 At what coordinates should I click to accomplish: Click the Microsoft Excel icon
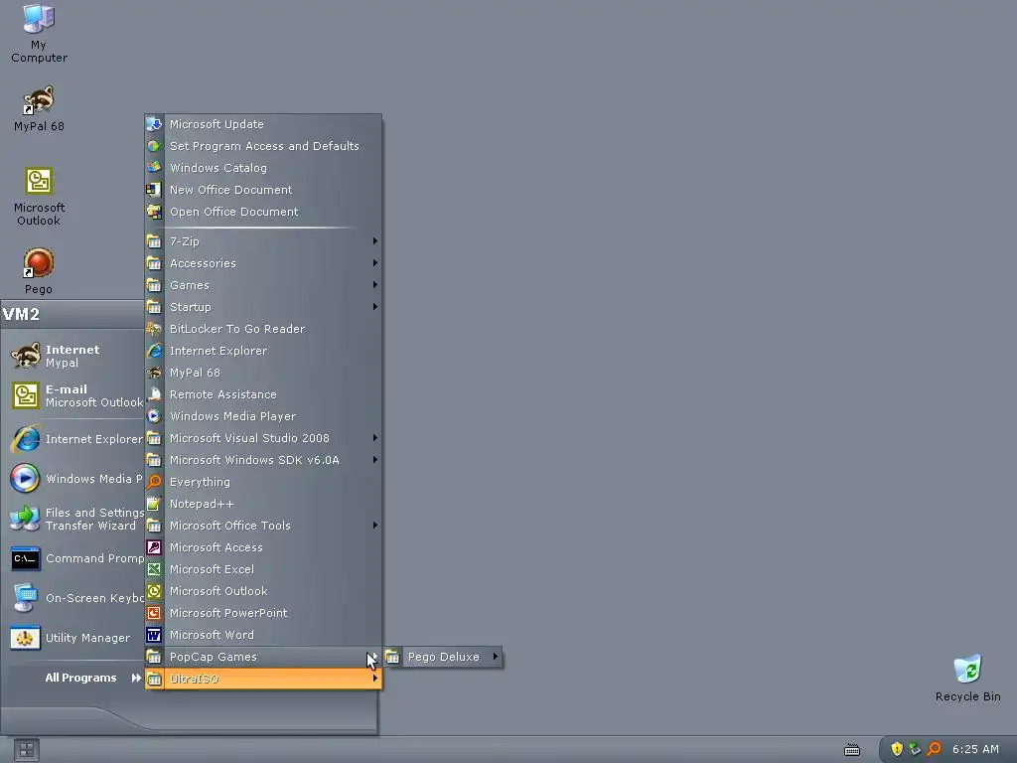click(x=154, y=569)
